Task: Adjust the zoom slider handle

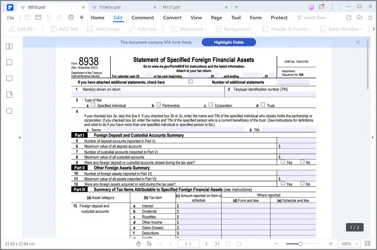Action: pos(300,244)
